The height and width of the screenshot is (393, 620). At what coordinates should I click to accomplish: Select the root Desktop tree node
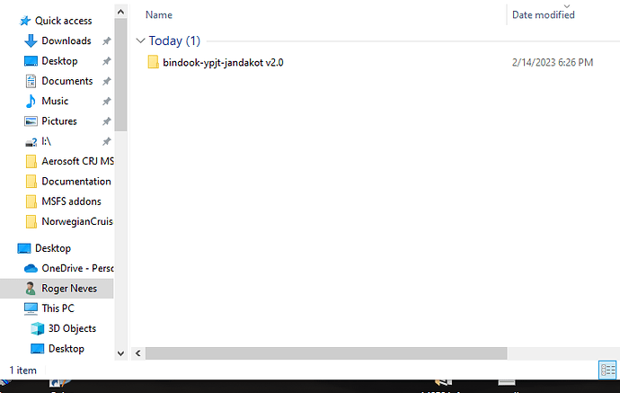pyautogui.click(x=53, y=248)
